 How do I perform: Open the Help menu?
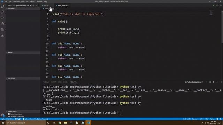46,2
